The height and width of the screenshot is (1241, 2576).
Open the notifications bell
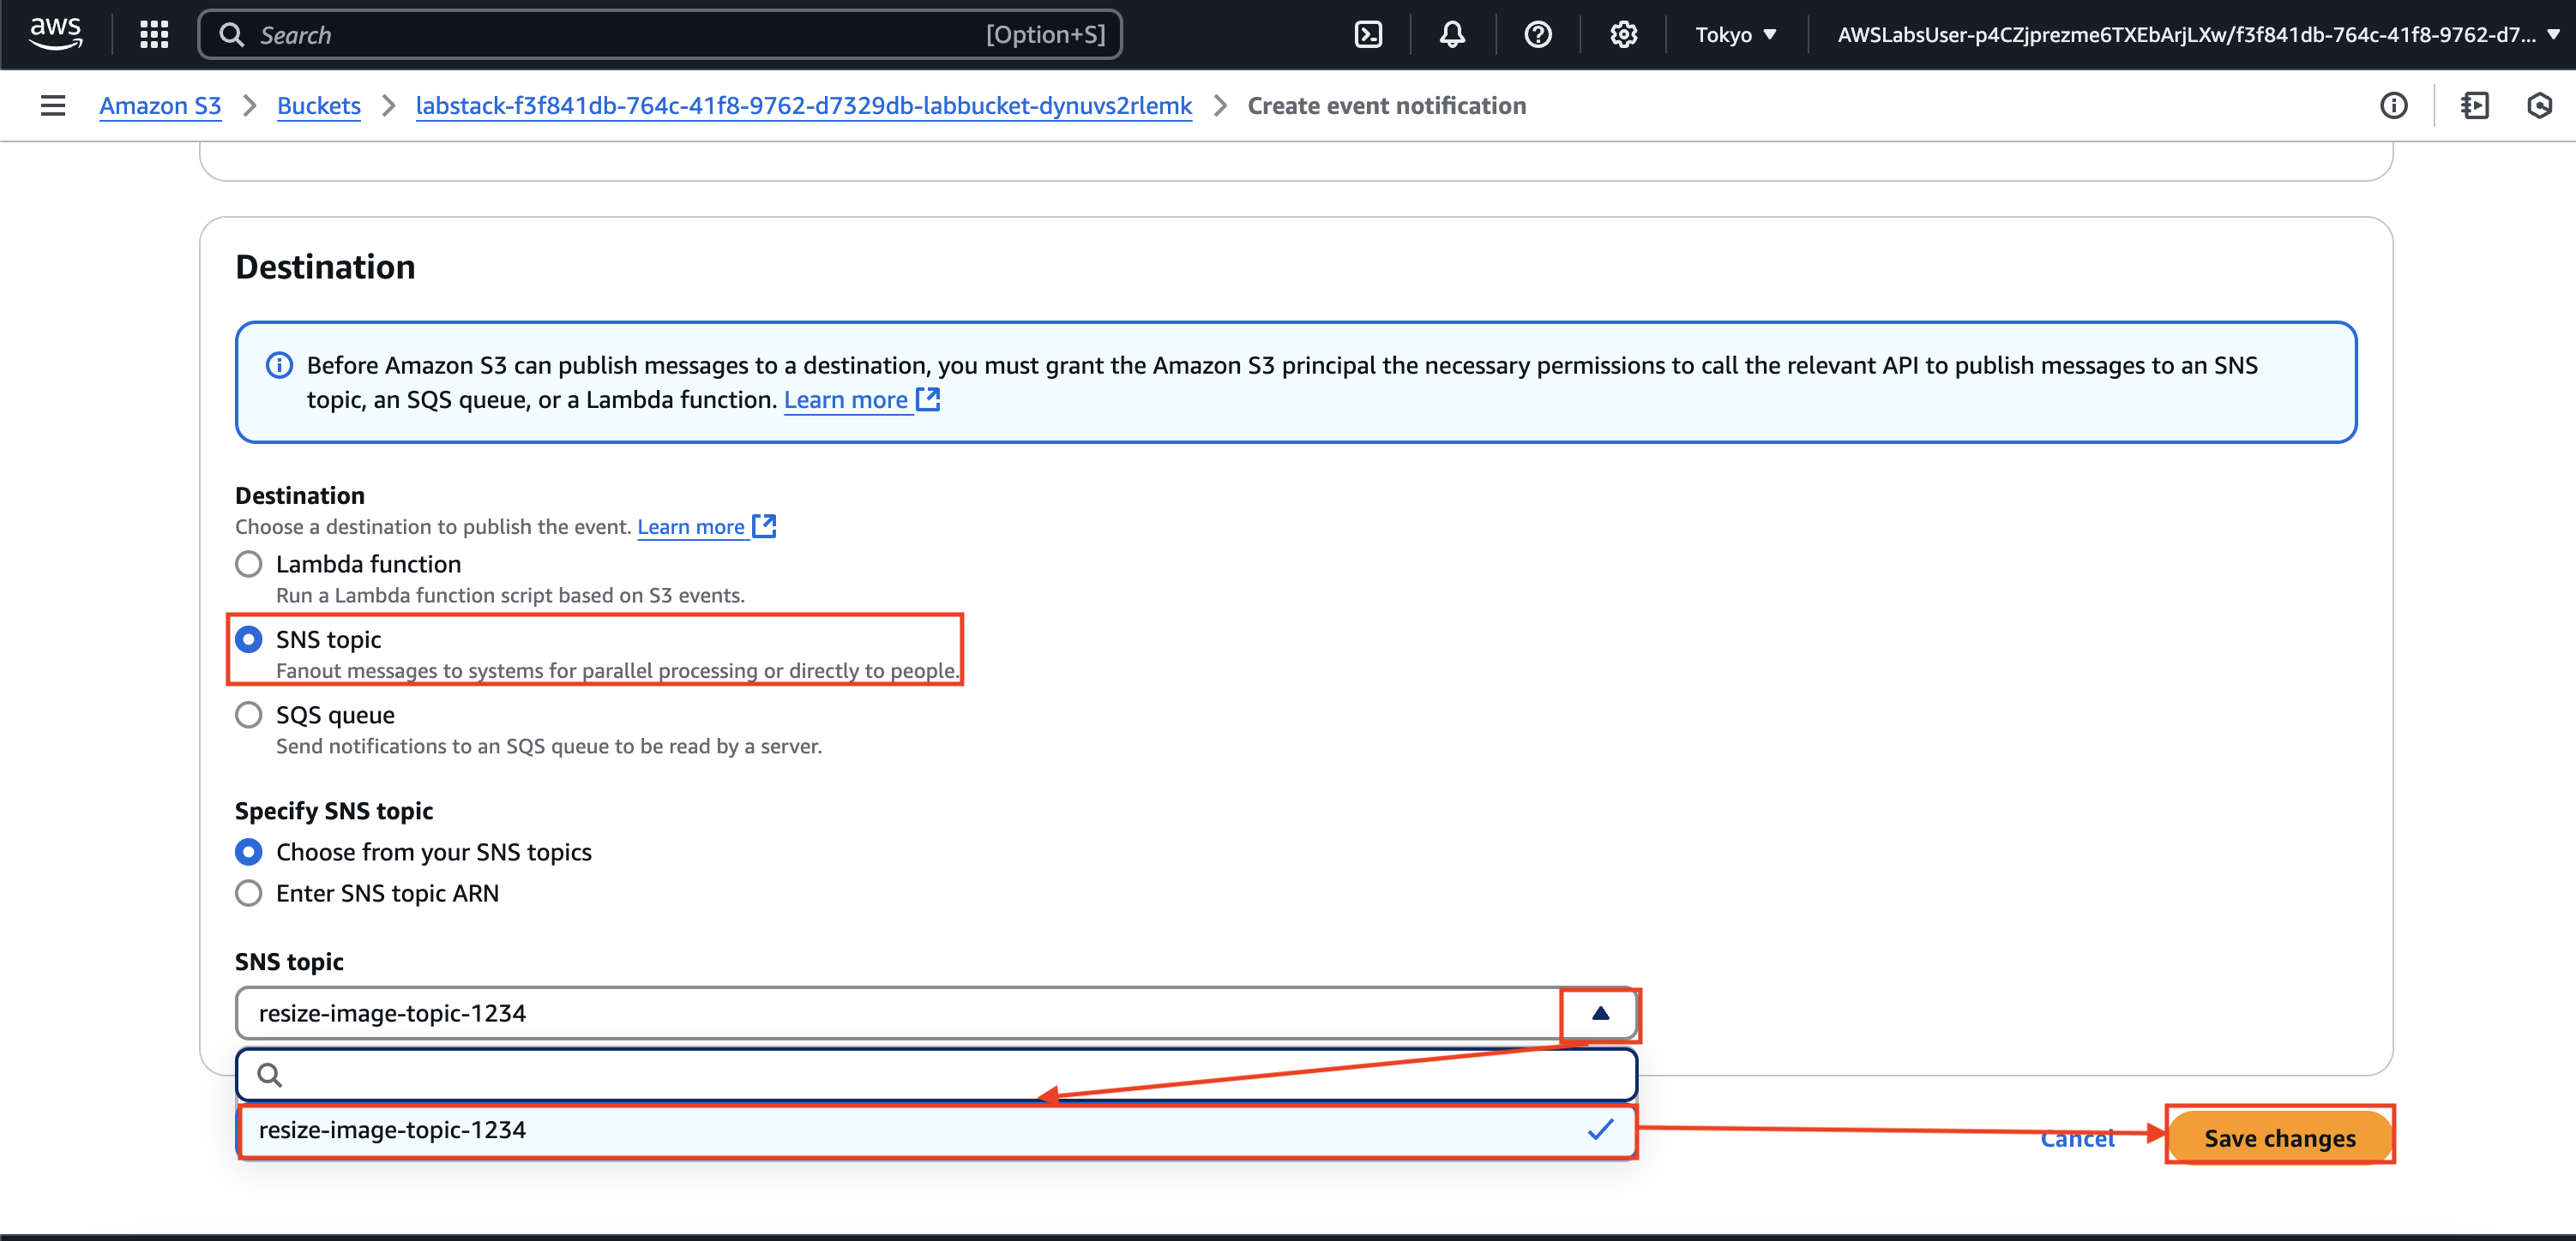1452,35
